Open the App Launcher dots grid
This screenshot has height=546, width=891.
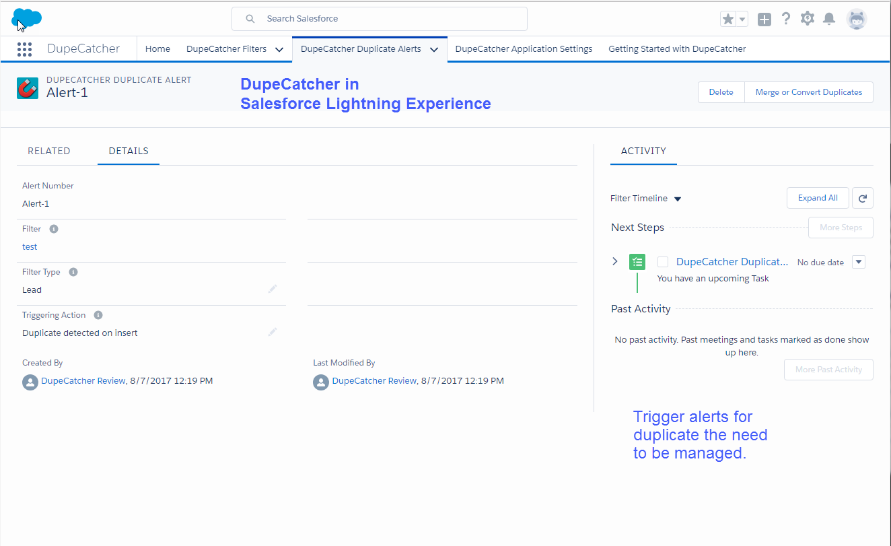(24, 49)
